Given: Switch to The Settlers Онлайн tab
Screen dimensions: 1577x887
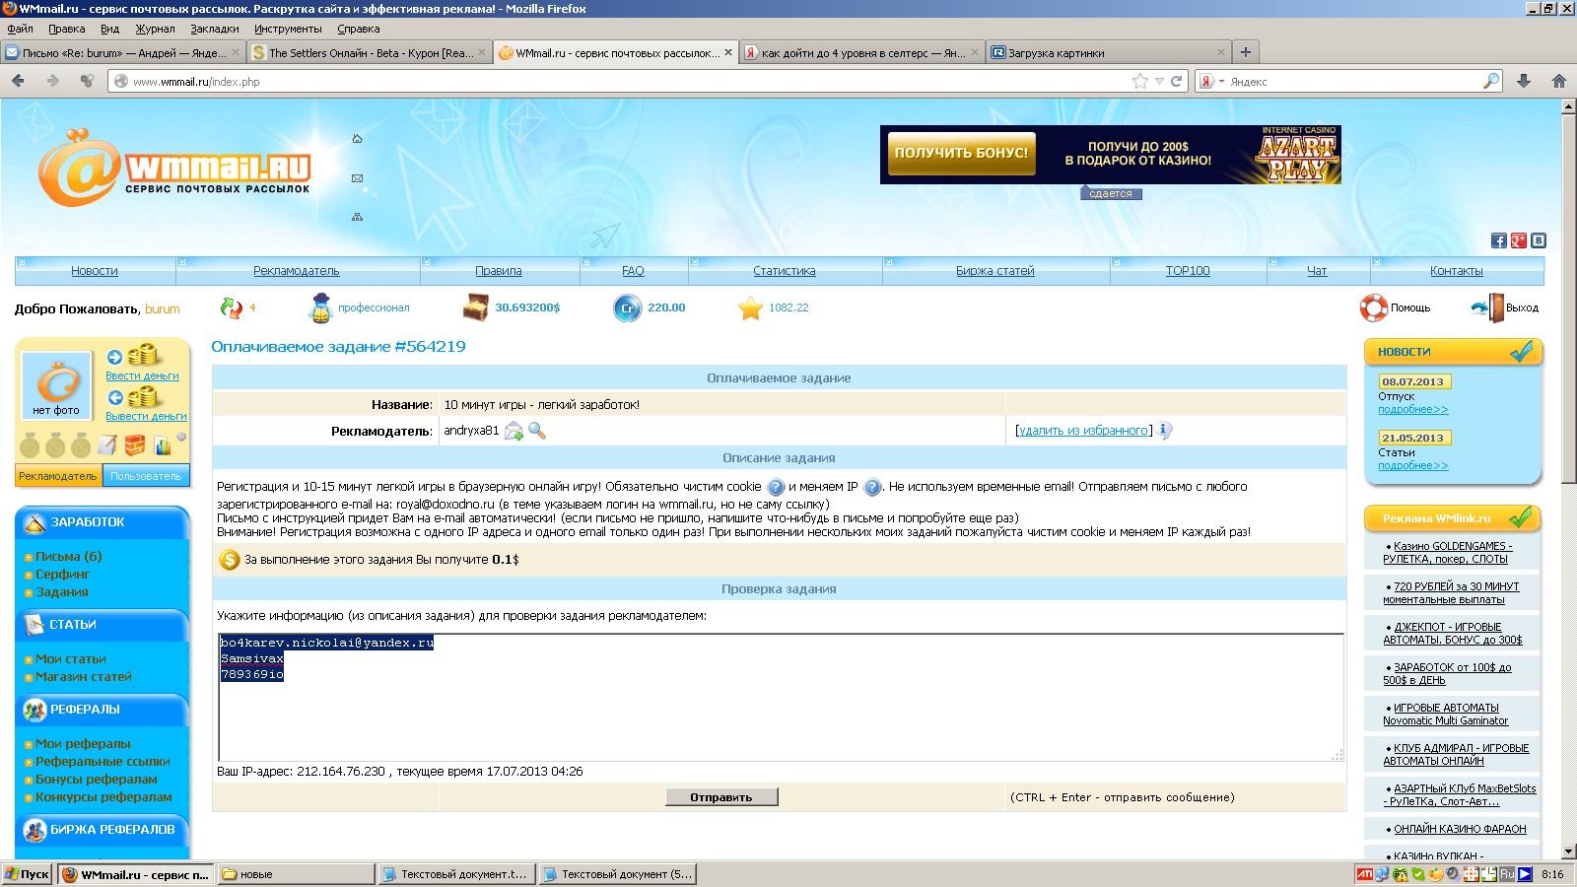Looking at the screenshot, I should [370, 53].
